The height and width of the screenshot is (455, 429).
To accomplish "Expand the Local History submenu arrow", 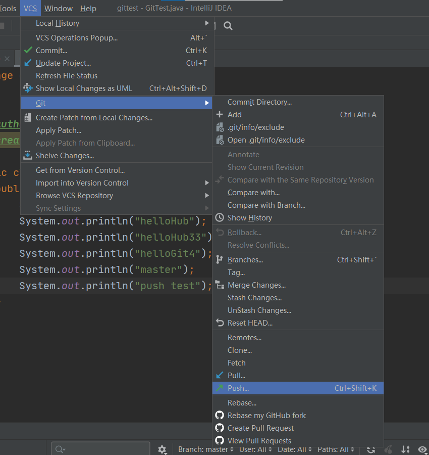I will point(207,23).
